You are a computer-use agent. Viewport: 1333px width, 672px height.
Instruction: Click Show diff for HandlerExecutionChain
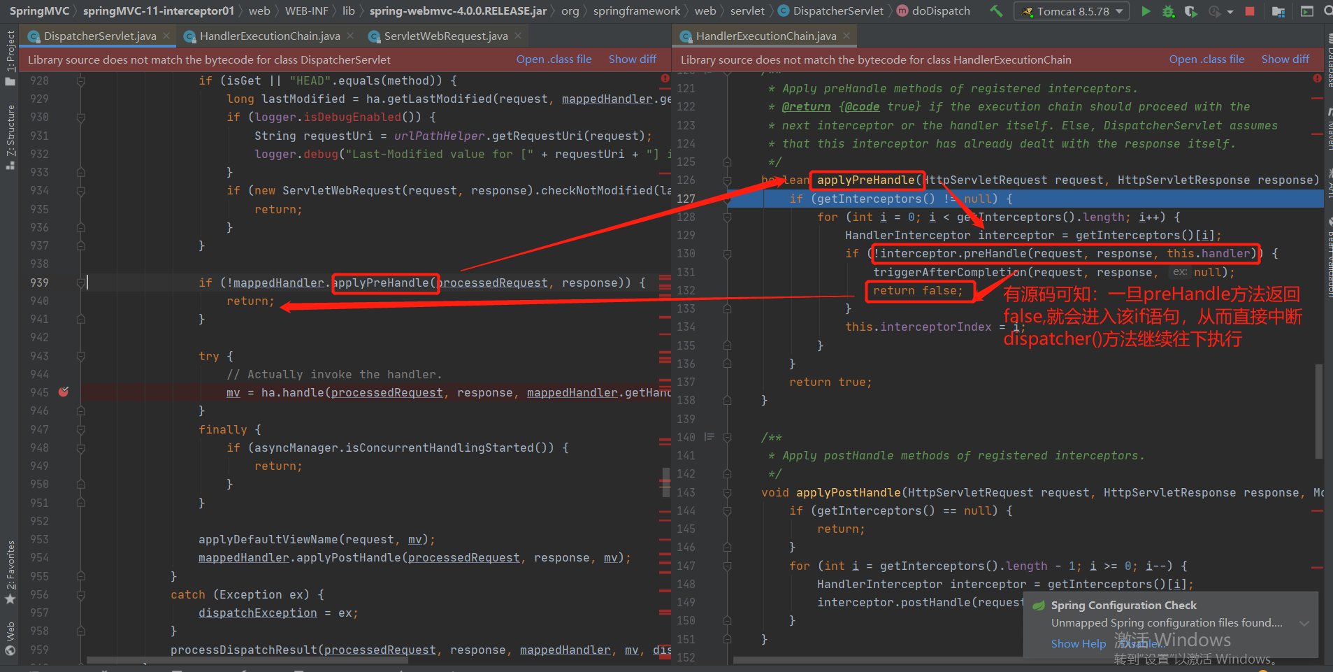[x=1285, y=59]
